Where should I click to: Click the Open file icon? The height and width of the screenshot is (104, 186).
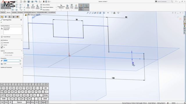[25, 1]
